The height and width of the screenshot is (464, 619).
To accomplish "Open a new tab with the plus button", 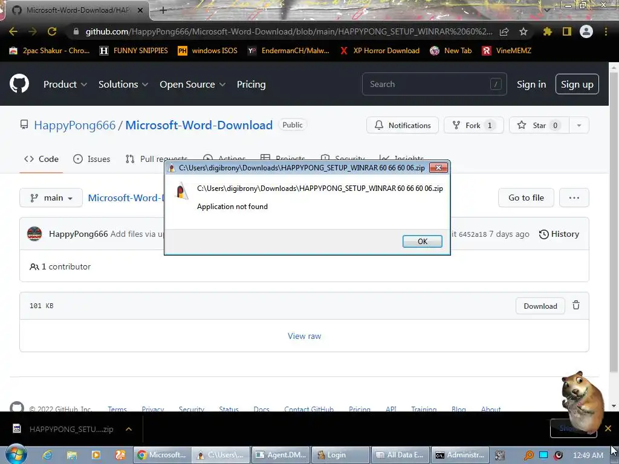I will (163, 10).
